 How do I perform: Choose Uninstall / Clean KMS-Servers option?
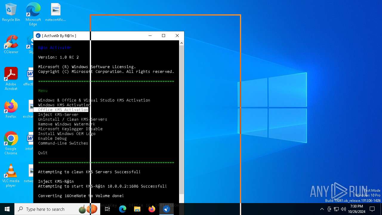pos(73,119)
